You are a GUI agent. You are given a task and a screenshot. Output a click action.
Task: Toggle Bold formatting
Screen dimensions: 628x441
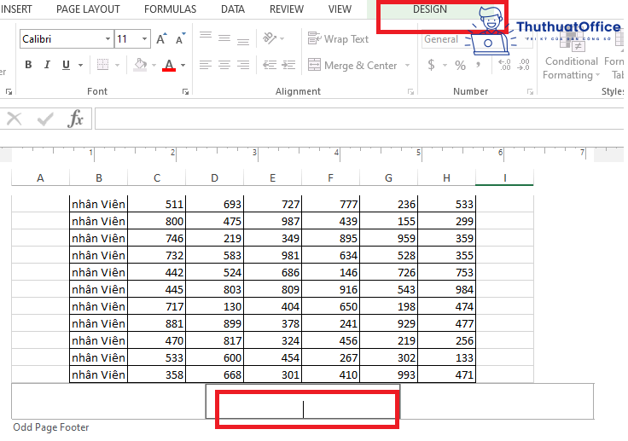[x=28, y=65]
